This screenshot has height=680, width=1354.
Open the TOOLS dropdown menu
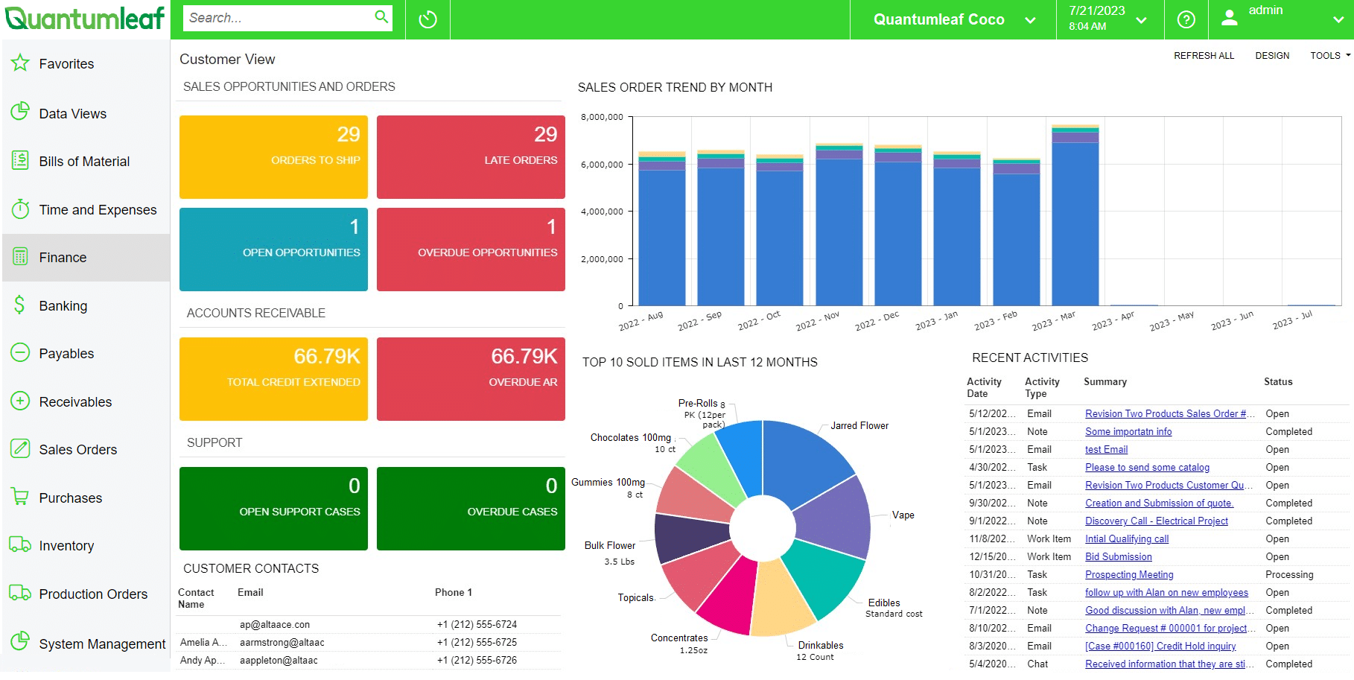[x=1330, y=56]
